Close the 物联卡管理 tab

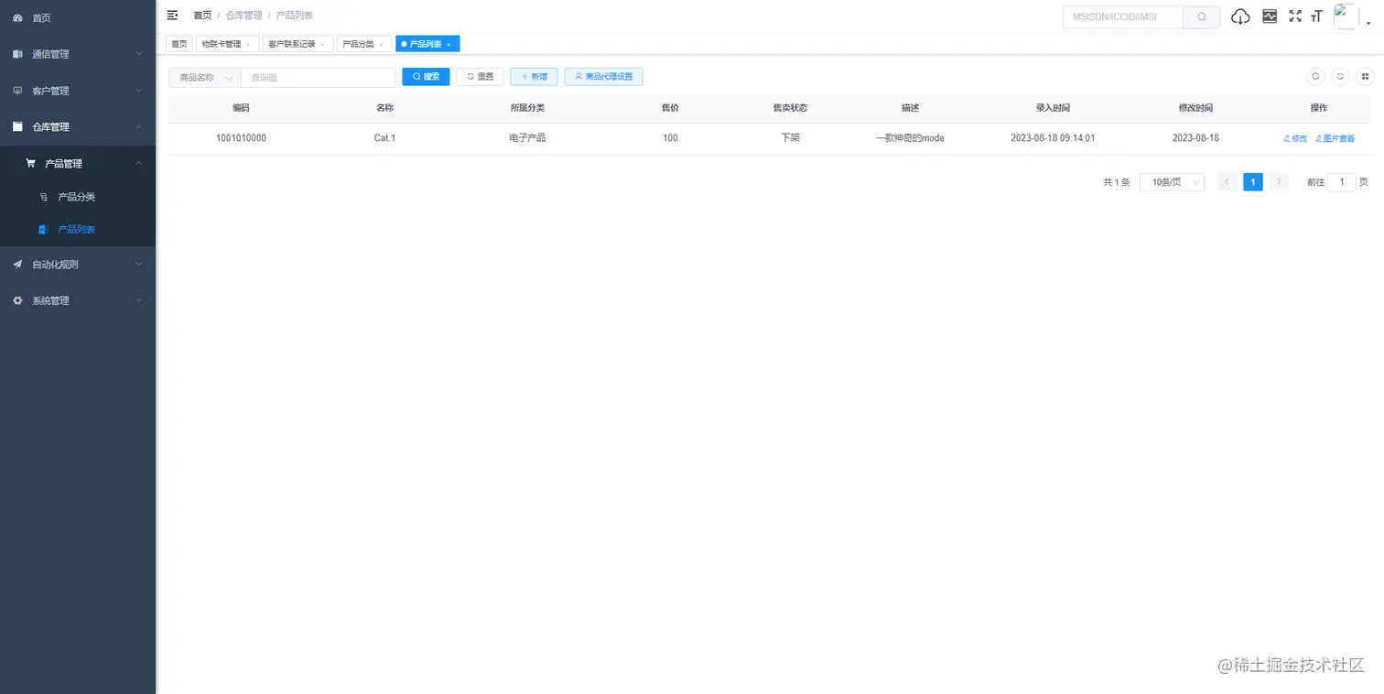247,44
